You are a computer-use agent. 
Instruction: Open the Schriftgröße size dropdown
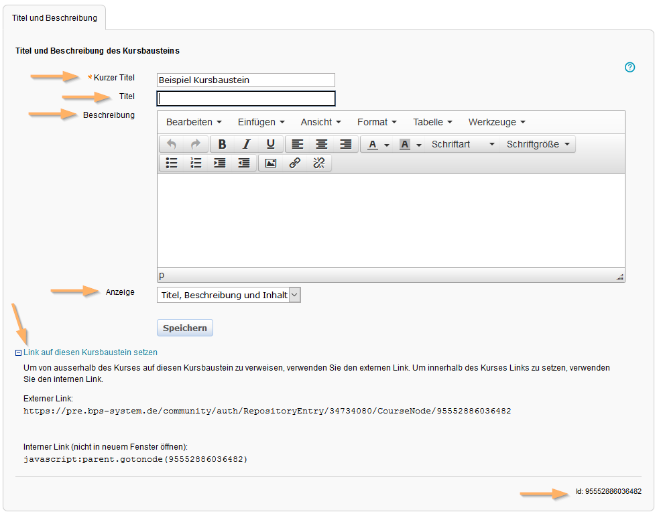(x=538, y=145)
